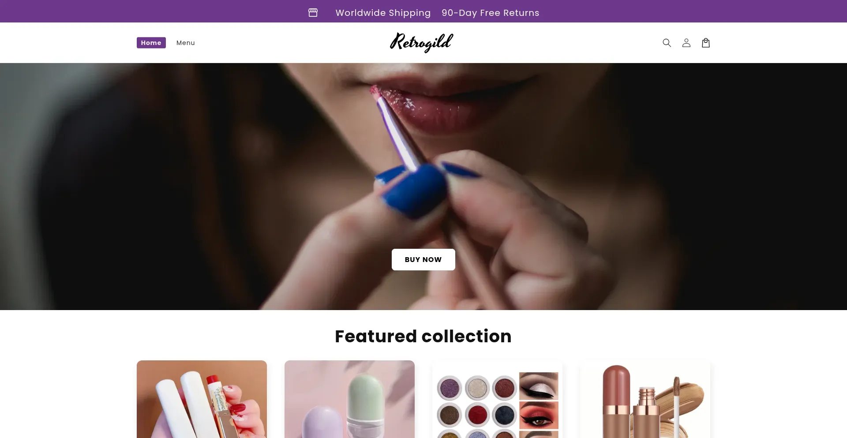Click the silver winged eye look image
Image resolution: width=847 pixels, height=438 pixels.
click(539, 386)
